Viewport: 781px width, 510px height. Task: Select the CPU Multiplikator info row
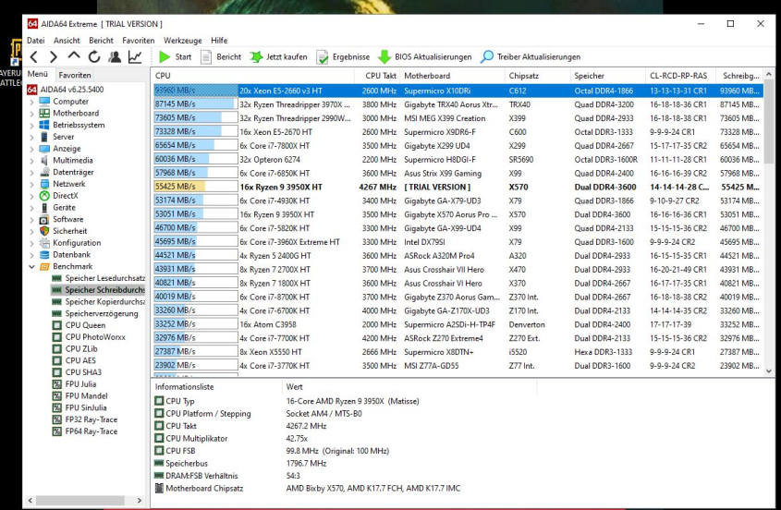click(231, 438)
